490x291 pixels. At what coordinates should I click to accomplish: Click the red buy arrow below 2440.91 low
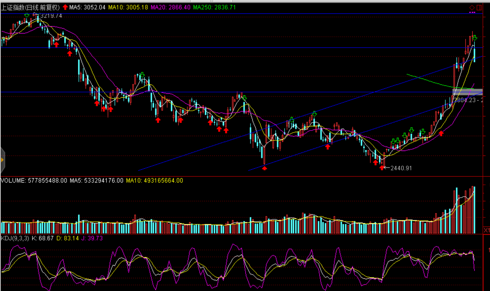pos(381,168)
